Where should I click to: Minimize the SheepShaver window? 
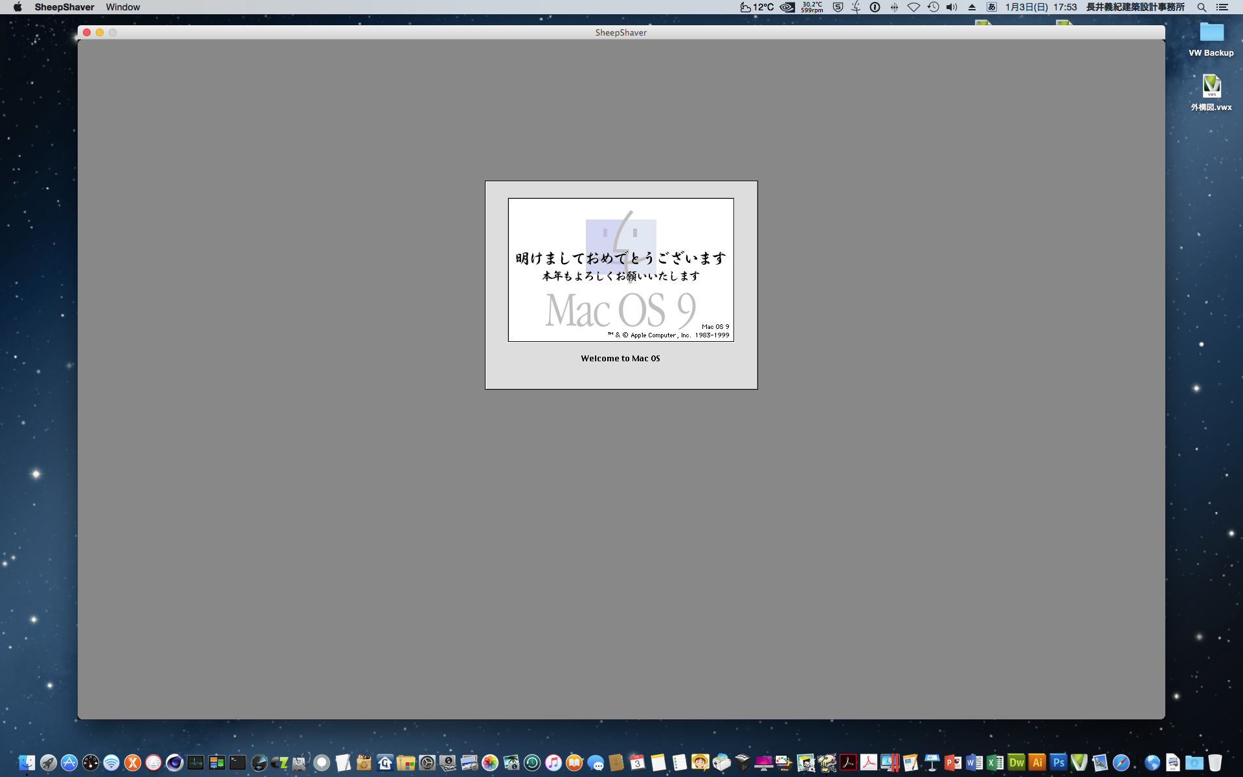pyautogui.click(x=100, y=32)
